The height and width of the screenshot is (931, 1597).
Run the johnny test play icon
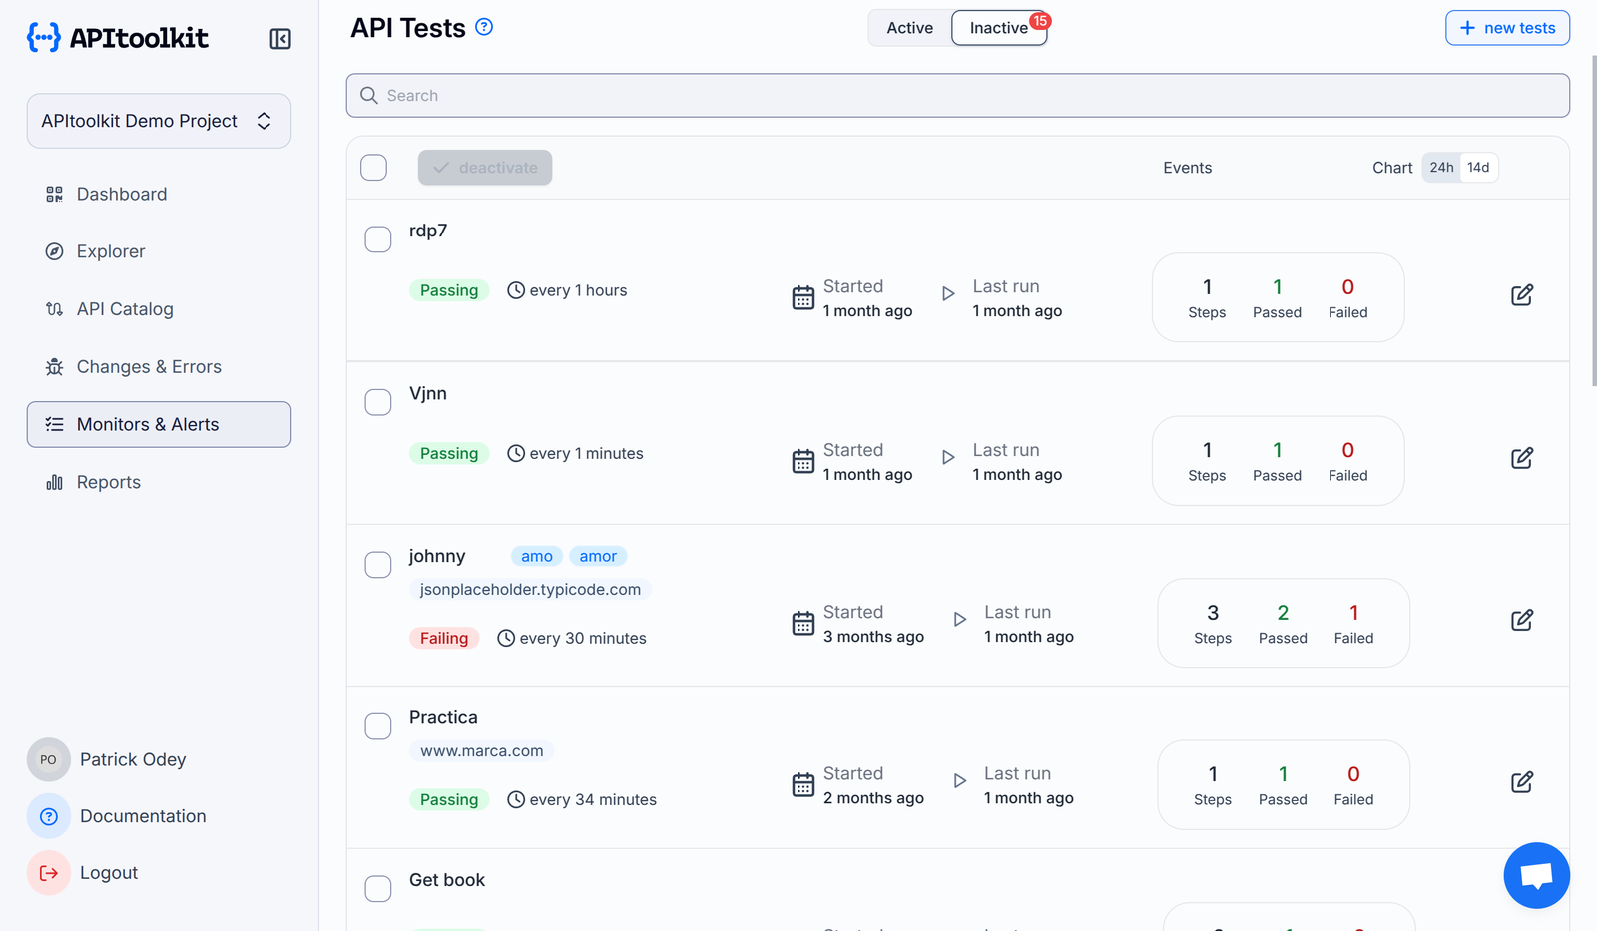pos(959,619)
